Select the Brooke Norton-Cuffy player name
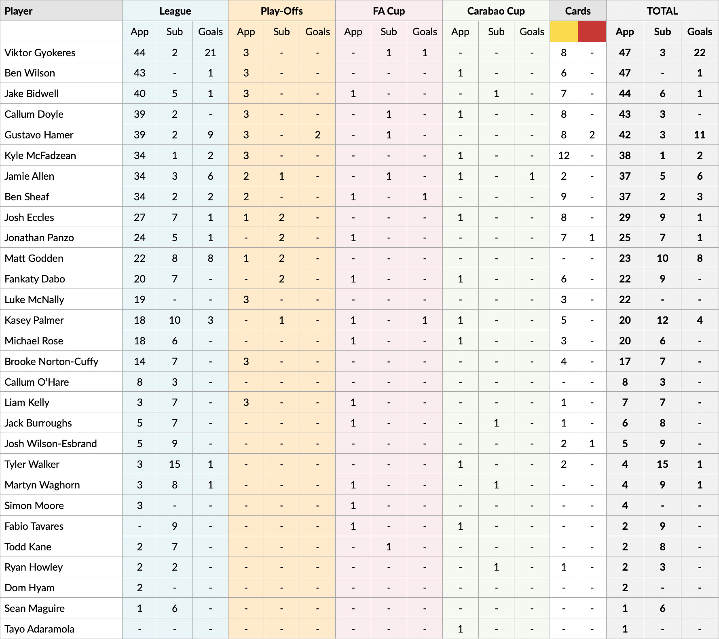Viewport: 719px width, 639px height. point(51,361)
